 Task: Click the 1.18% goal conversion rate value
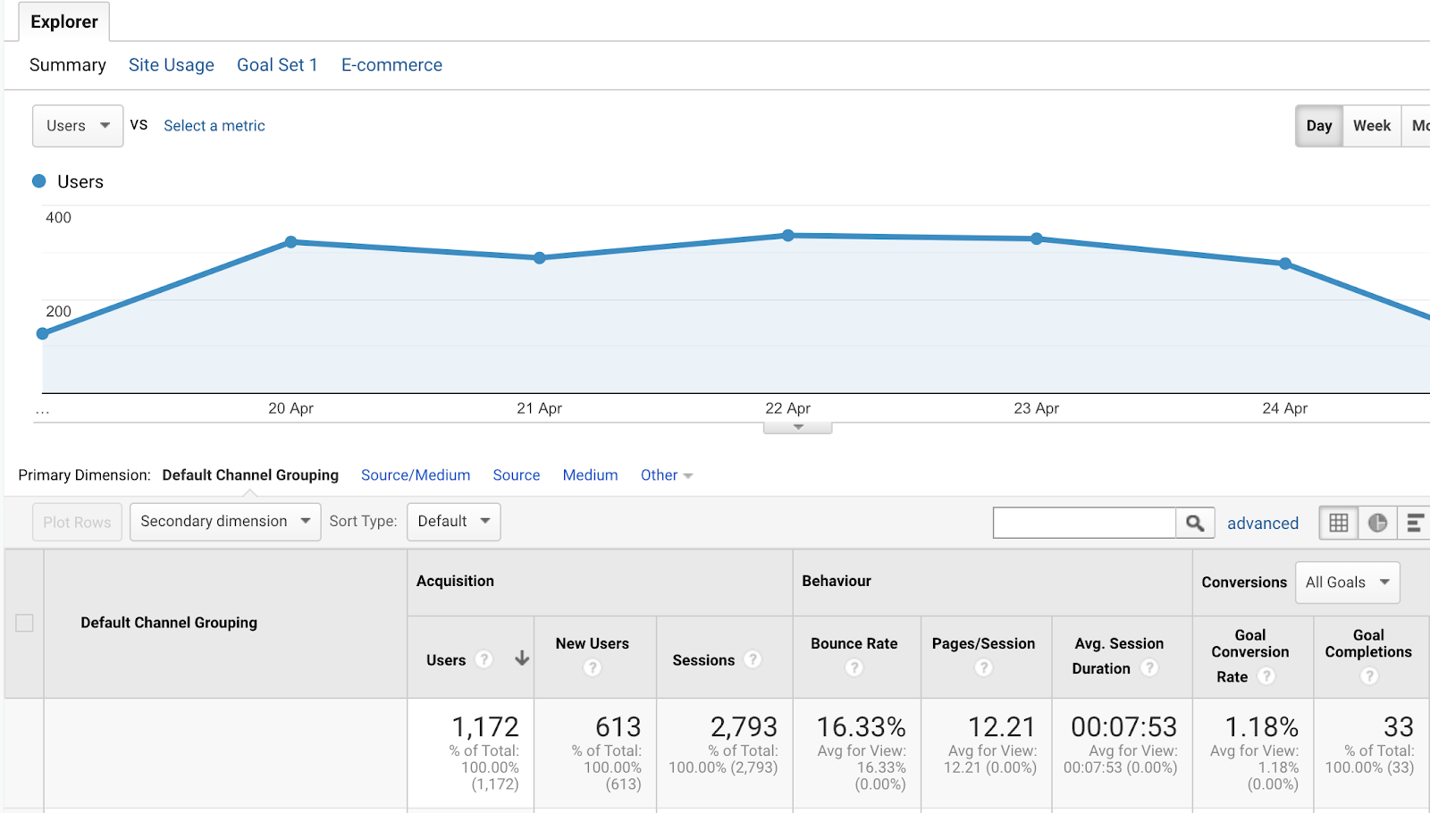tap(1262, 727)
